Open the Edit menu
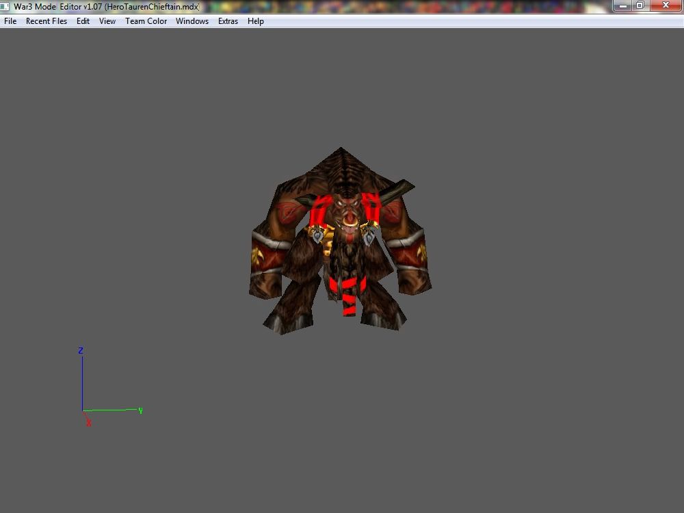This screenshot has width=684, height=513. 83,21
